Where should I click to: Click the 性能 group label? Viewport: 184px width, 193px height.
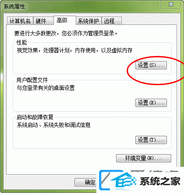click(x=22, y=42)
